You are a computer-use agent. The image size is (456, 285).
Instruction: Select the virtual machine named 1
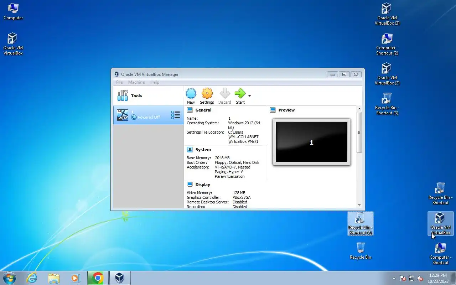click(149, 115)
